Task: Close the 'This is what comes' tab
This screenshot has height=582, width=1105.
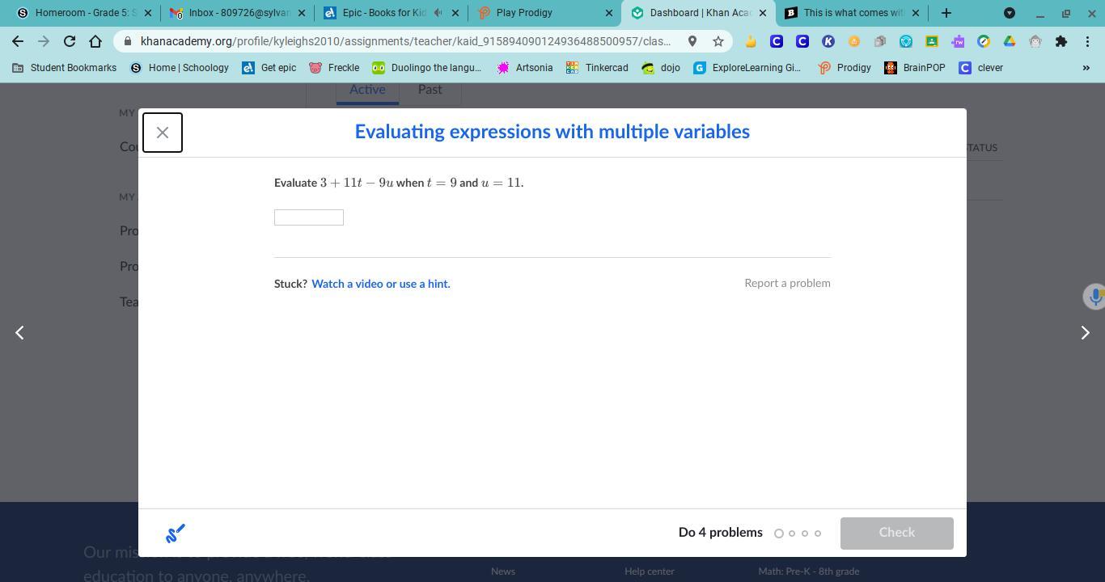Action: [x=916, y=13]
